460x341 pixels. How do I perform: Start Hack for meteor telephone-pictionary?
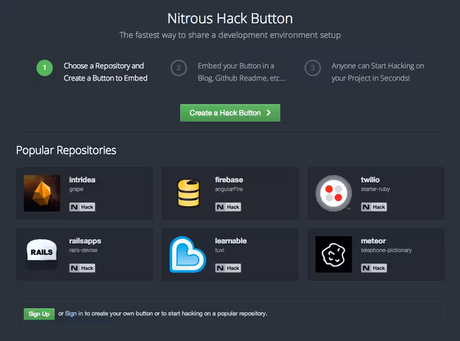click(374, 268)
